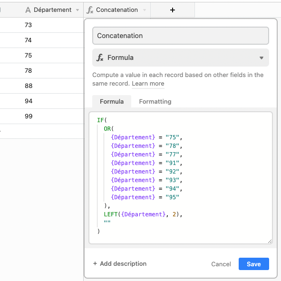The width and height of the screenshot is (281, 281).
Task: Click the plus icon to add a field
Action: (x=173, y=10)
